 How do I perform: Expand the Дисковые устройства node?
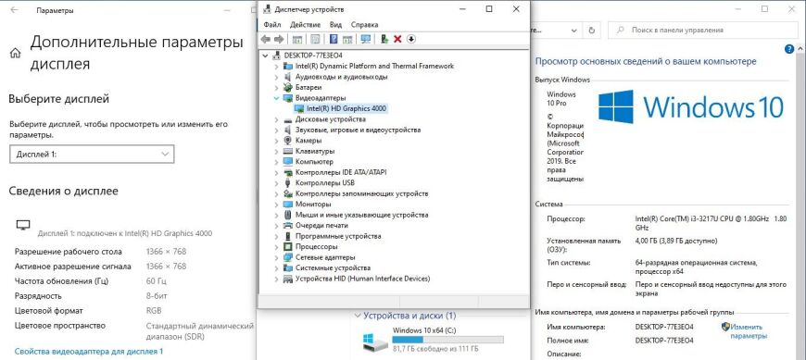277,119
